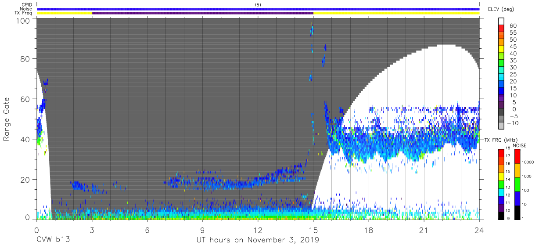Click x-axis tick label 18
This screenshot has width=539, height=249.
pos(369,230)
